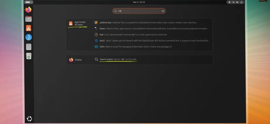Open the Files manager in the dock
Image resolution: width=270 pixels, height=124 pixels.
click(28, 19)
